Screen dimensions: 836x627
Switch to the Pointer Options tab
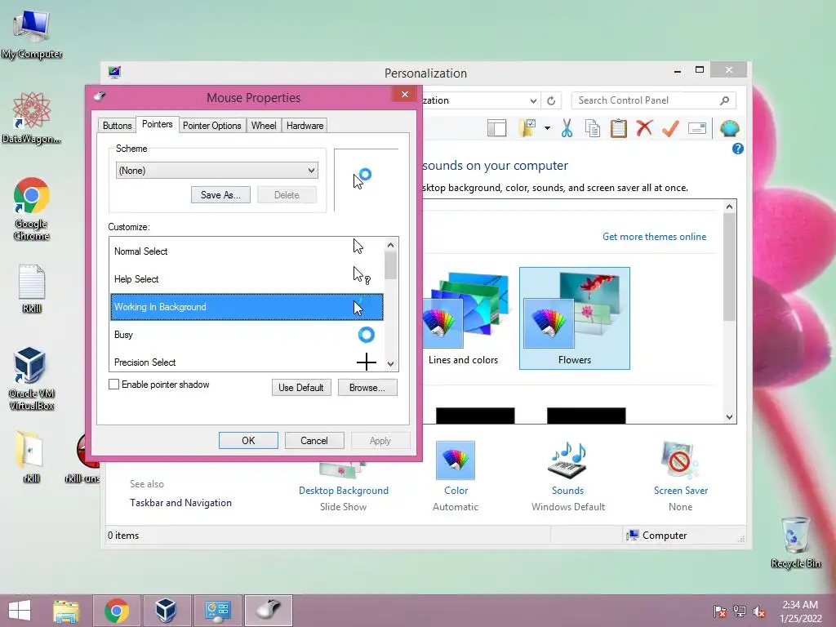211,125
